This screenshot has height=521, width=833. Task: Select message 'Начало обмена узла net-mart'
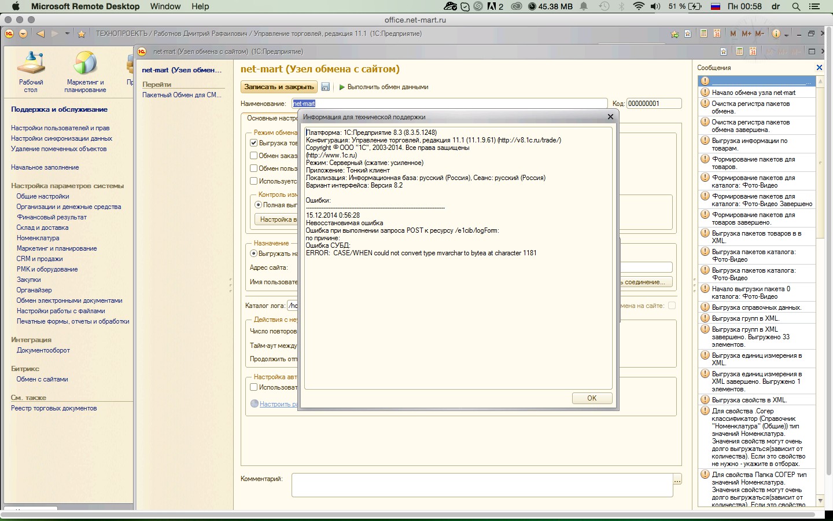click(757, 93)
